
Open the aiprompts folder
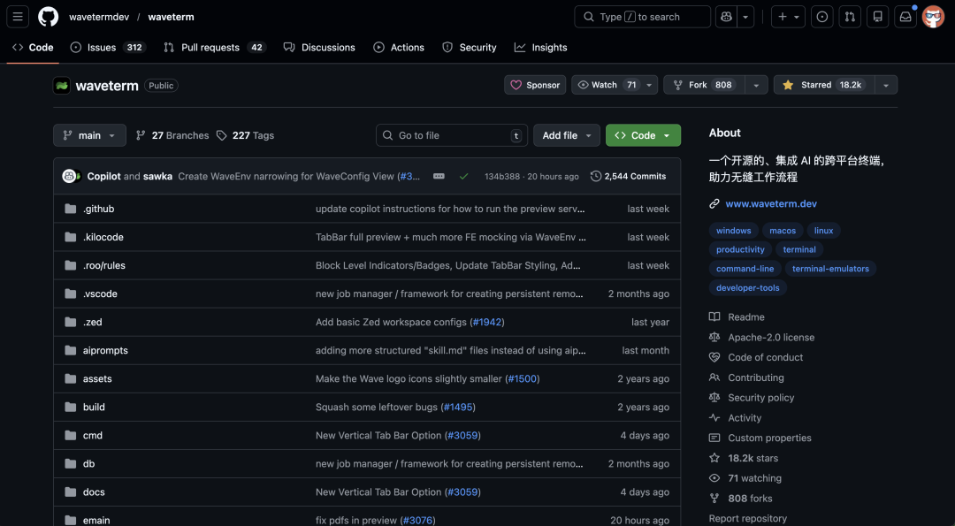click(x=105, y=350)
